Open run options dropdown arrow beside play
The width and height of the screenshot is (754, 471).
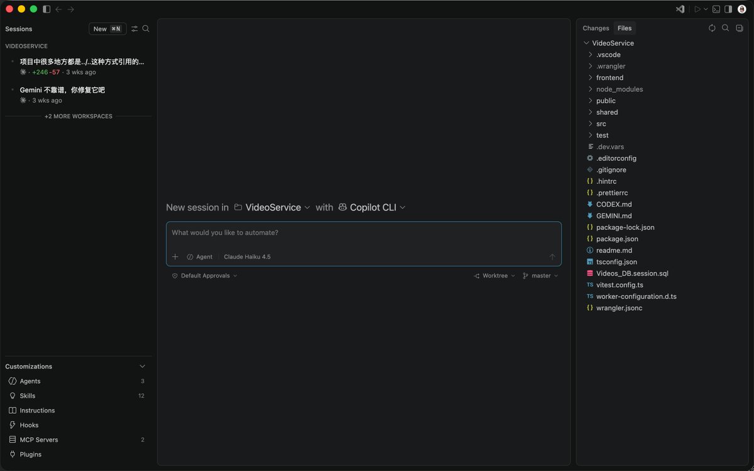pyautogui.click(x=706, y=9)
